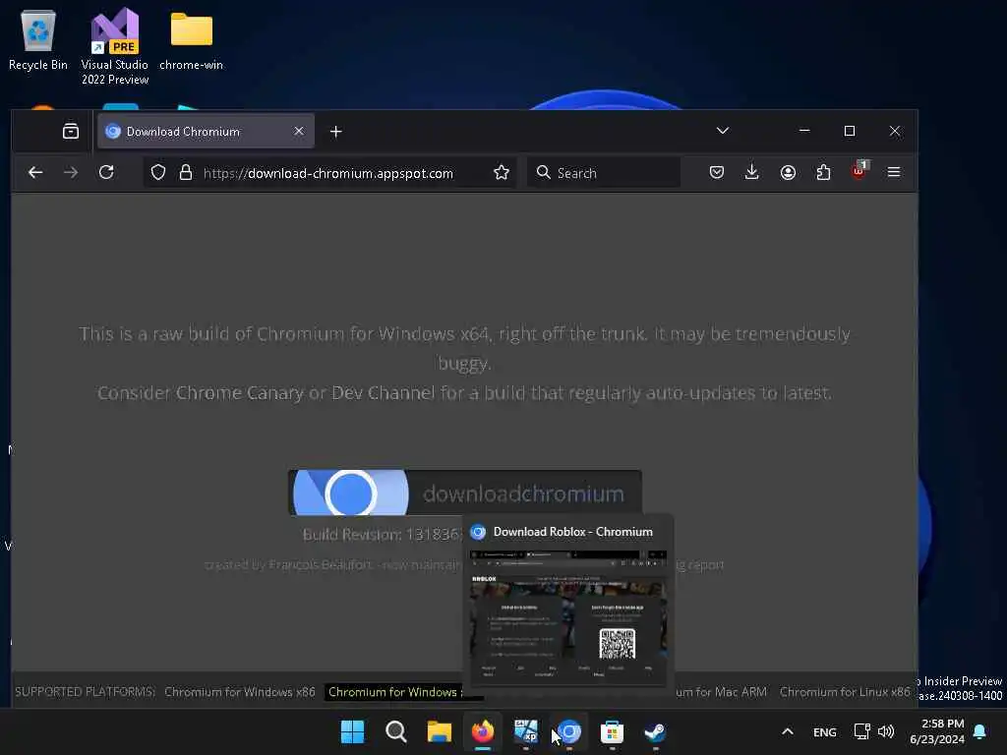1007x755 pixels.
Task: Open the notification bell
Action: point(980,731)
